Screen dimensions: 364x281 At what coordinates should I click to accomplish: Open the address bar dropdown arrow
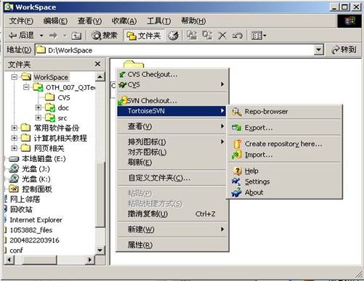tap(319, 50)
